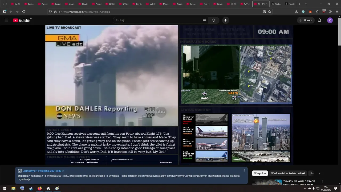Screen dimensions: 341x192
Task: Go forward with the browser forward arrow
Action: (17, 12)
